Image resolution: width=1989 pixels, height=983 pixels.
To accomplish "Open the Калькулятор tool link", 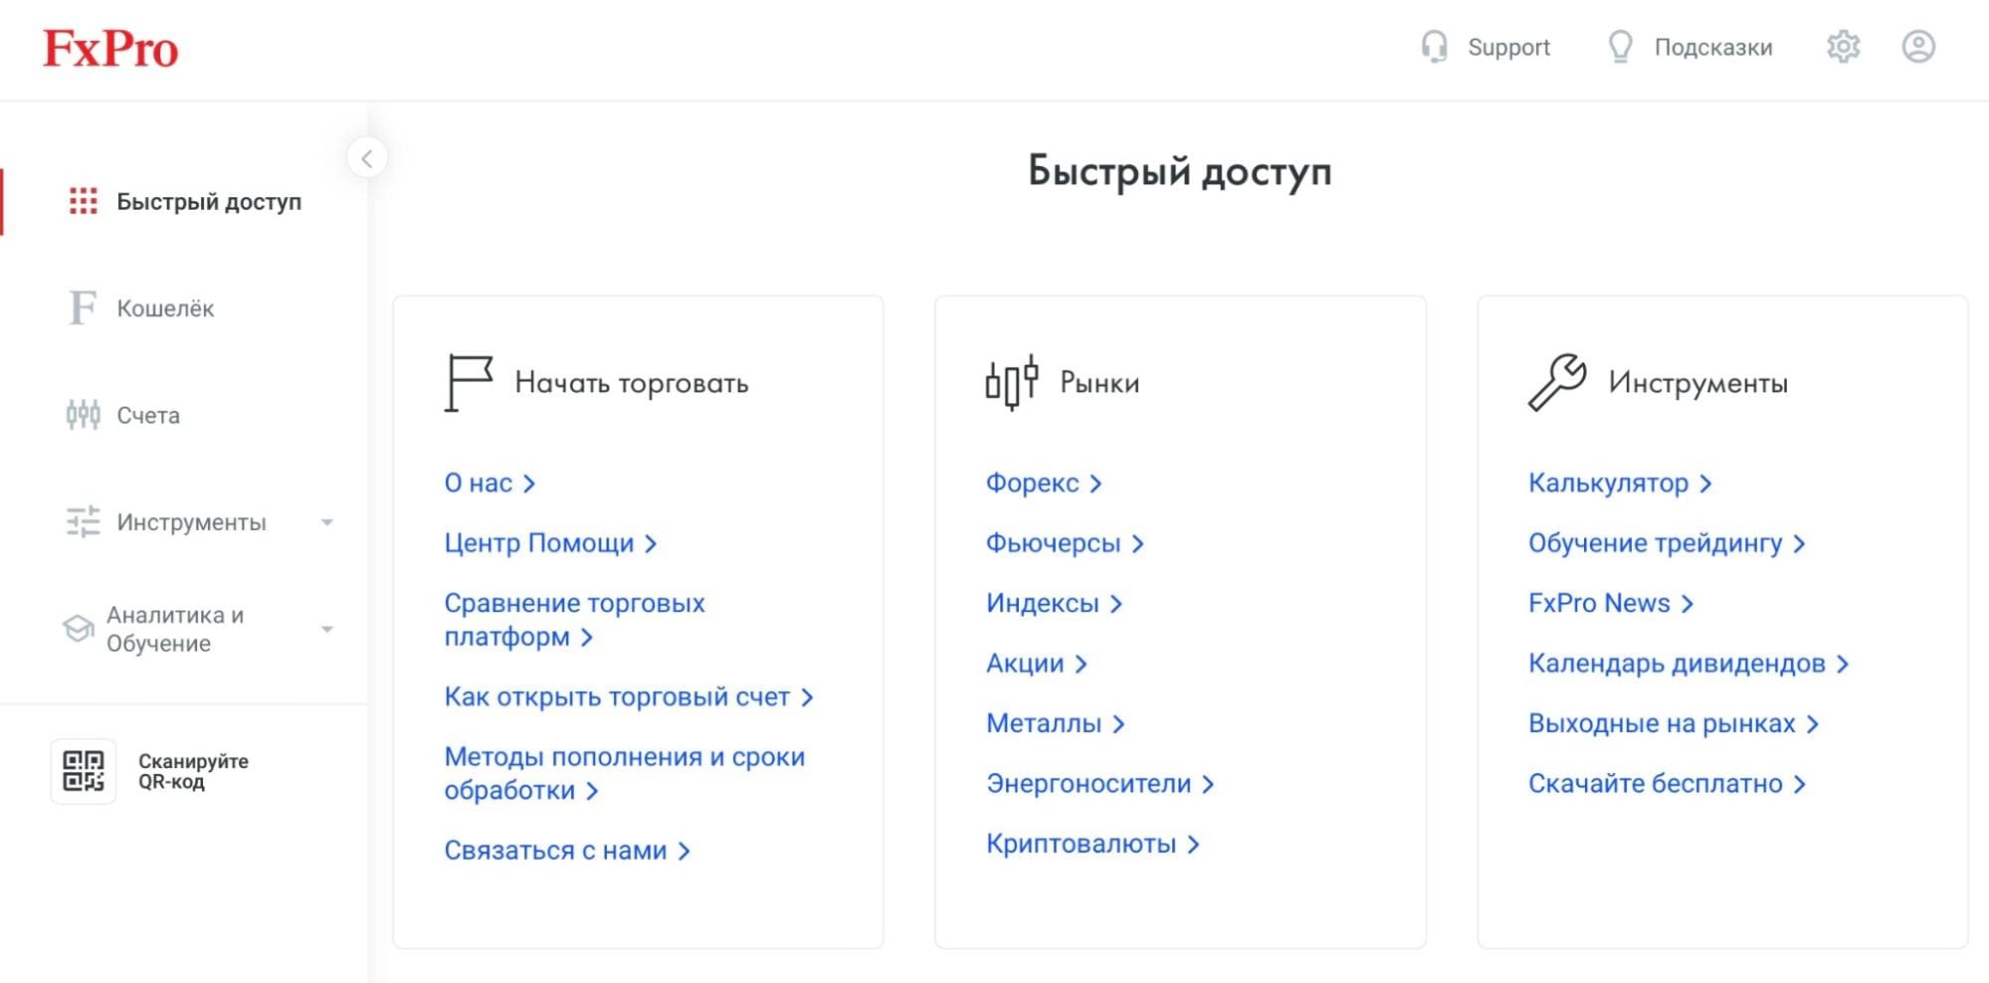I will 1620,484.
